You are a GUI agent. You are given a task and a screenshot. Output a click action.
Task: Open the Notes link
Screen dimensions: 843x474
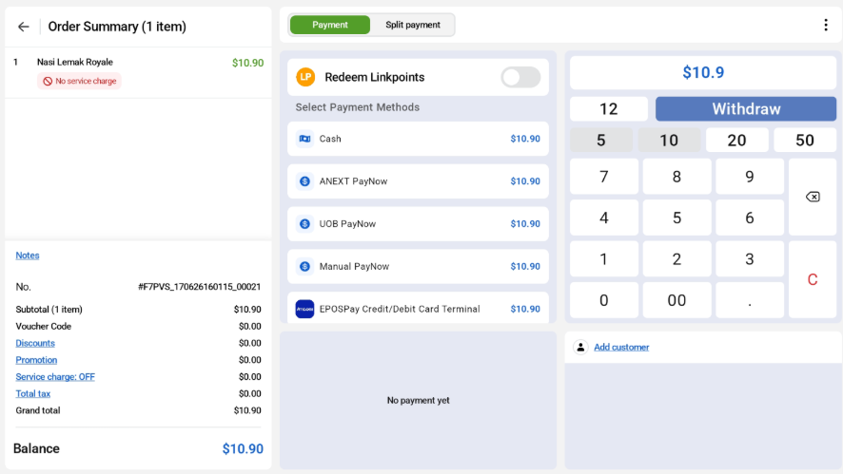(x=28, y=256)
